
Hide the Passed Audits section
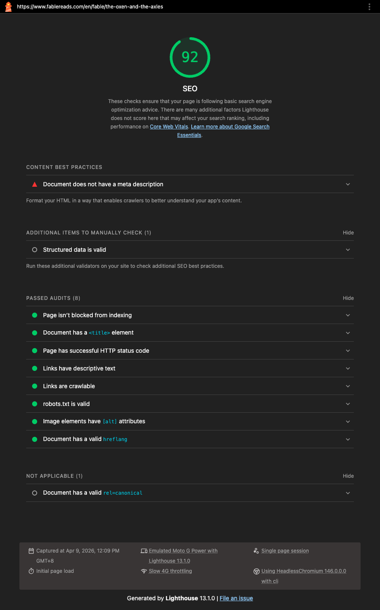(x=348, y=298)
